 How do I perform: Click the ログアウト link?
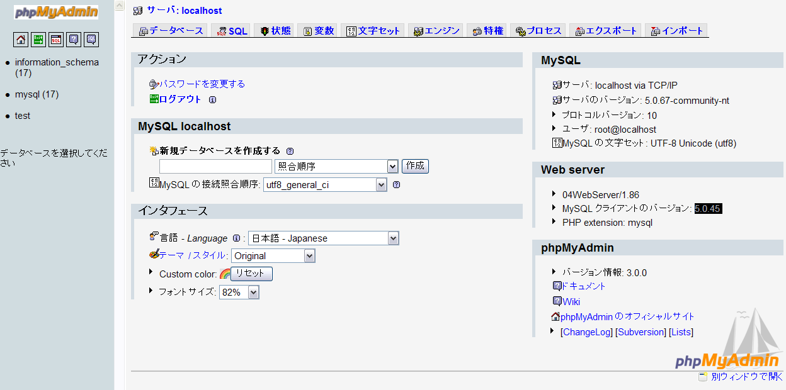tap(180, 99)
